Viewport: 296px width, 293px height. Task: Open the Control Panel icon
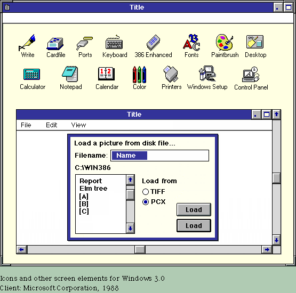point(251,74)
